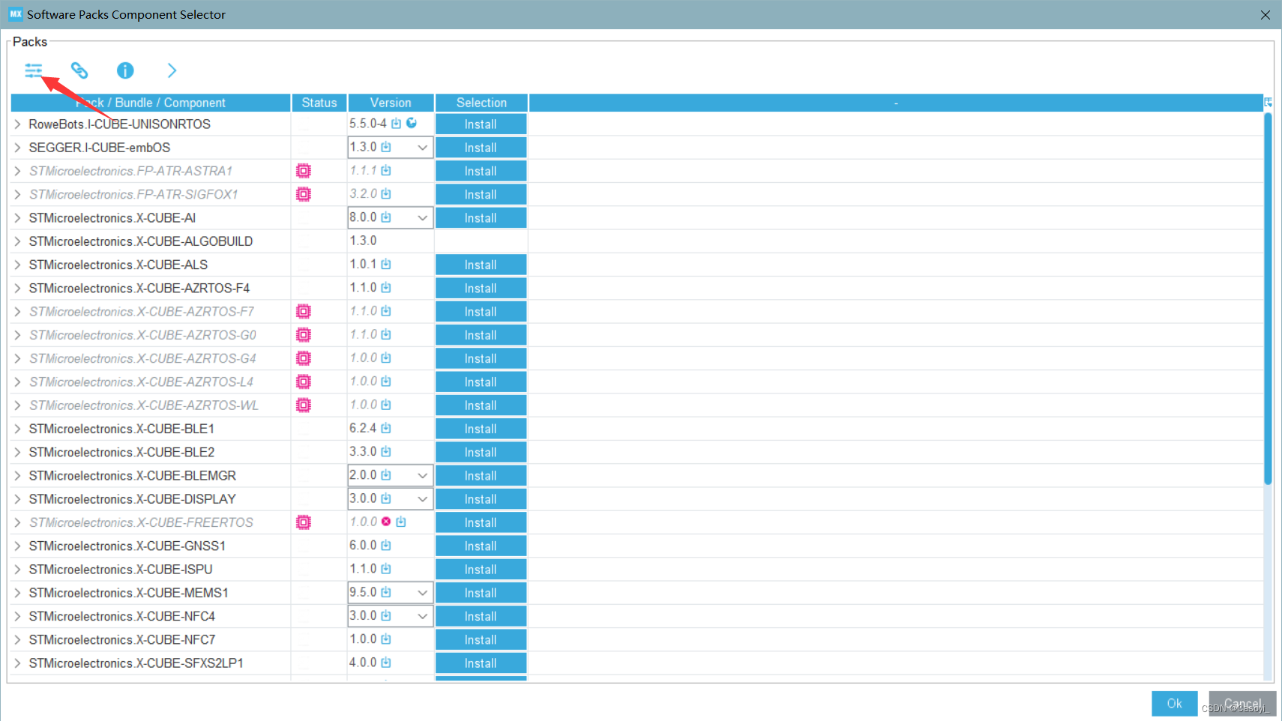Install the X-CUBE-AI pack
1282x721 pixels.
481,218
